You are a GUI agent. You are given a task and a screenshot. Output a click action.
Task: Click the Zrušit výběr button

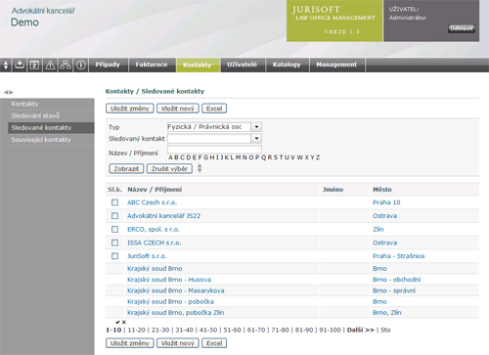(169, 168)
